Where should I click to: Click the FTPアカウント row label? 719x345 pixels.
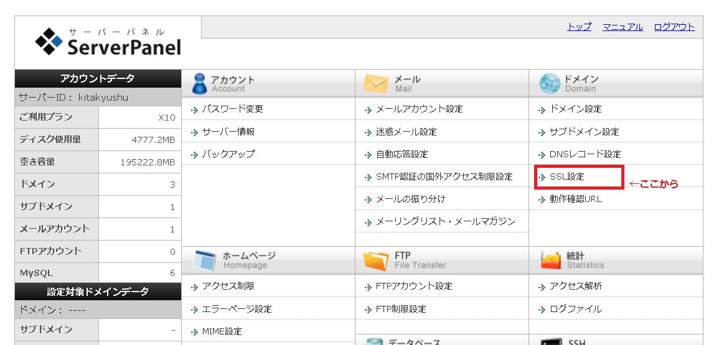click(50, 251)
